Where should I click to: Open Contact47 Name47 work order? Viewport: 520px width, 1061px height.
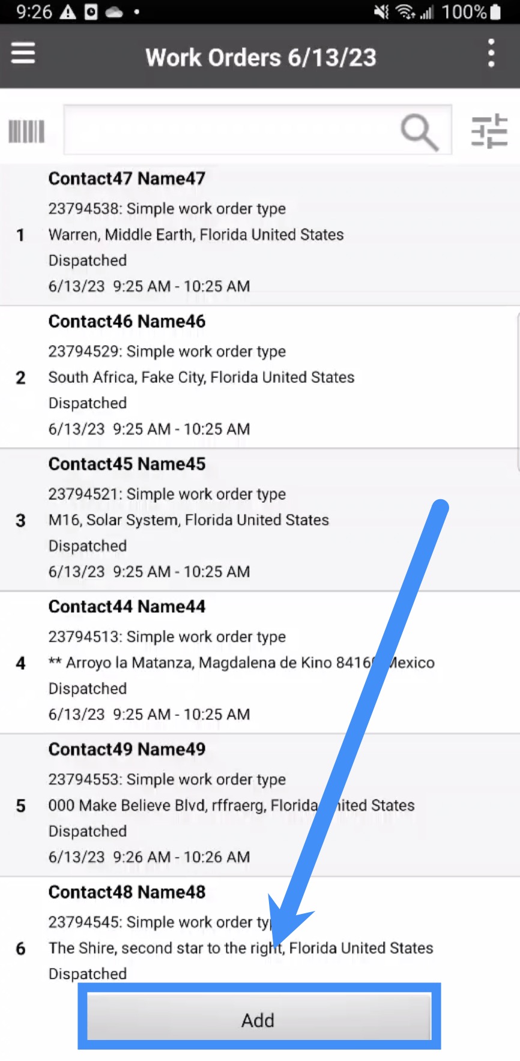point(240,234)
